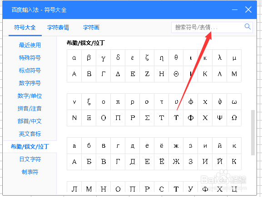
Task: Insert uppercase Greek Delta Δ
Action: tap(118, 74)
